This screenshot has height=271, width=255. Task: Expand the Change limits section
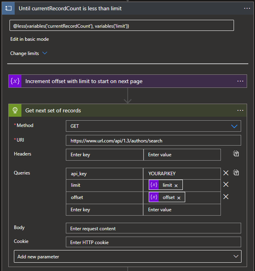(x=29, y=53)
